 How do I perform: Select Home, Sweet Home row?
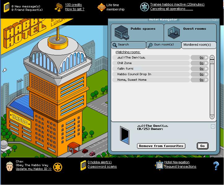(x=151, y=80)
